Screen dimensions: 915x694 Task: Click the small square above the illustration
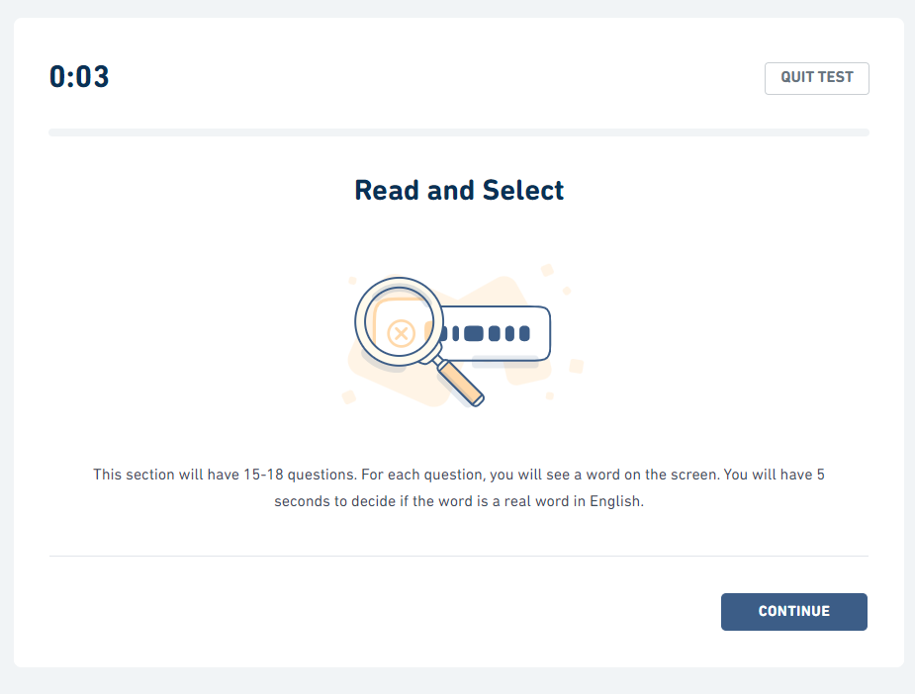tap(547, 269)
